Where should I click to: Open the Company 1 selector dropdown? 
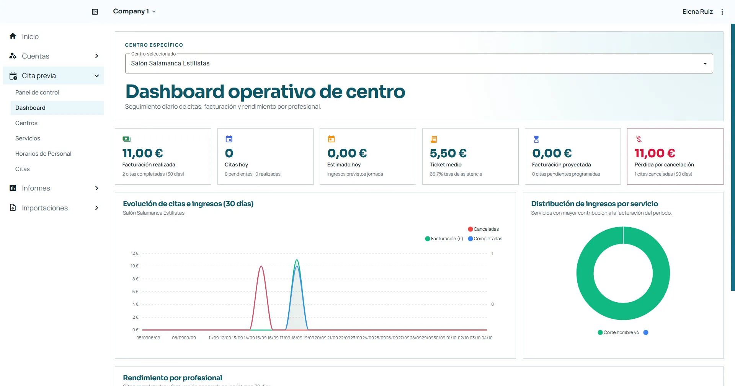(x=134, y=11)
